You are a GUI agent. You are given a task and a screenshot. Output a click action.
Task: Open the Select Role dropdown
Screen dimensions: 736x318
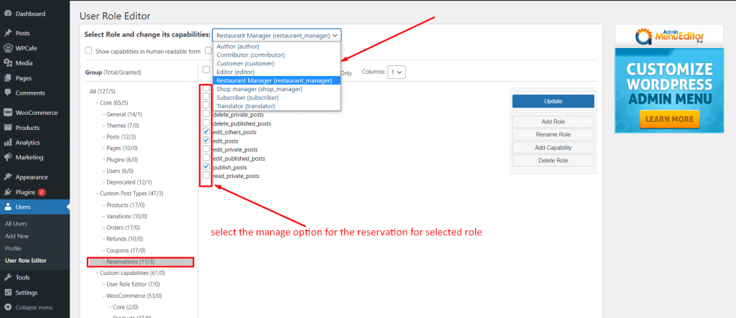coord(277,35)
